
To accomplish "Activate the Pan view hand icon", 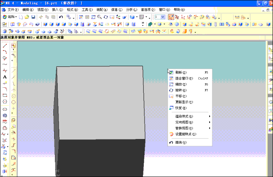I will click(x=112, y=17).
